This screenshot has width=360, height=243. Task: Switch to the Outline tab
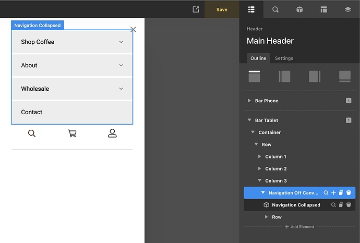(258, 58)
